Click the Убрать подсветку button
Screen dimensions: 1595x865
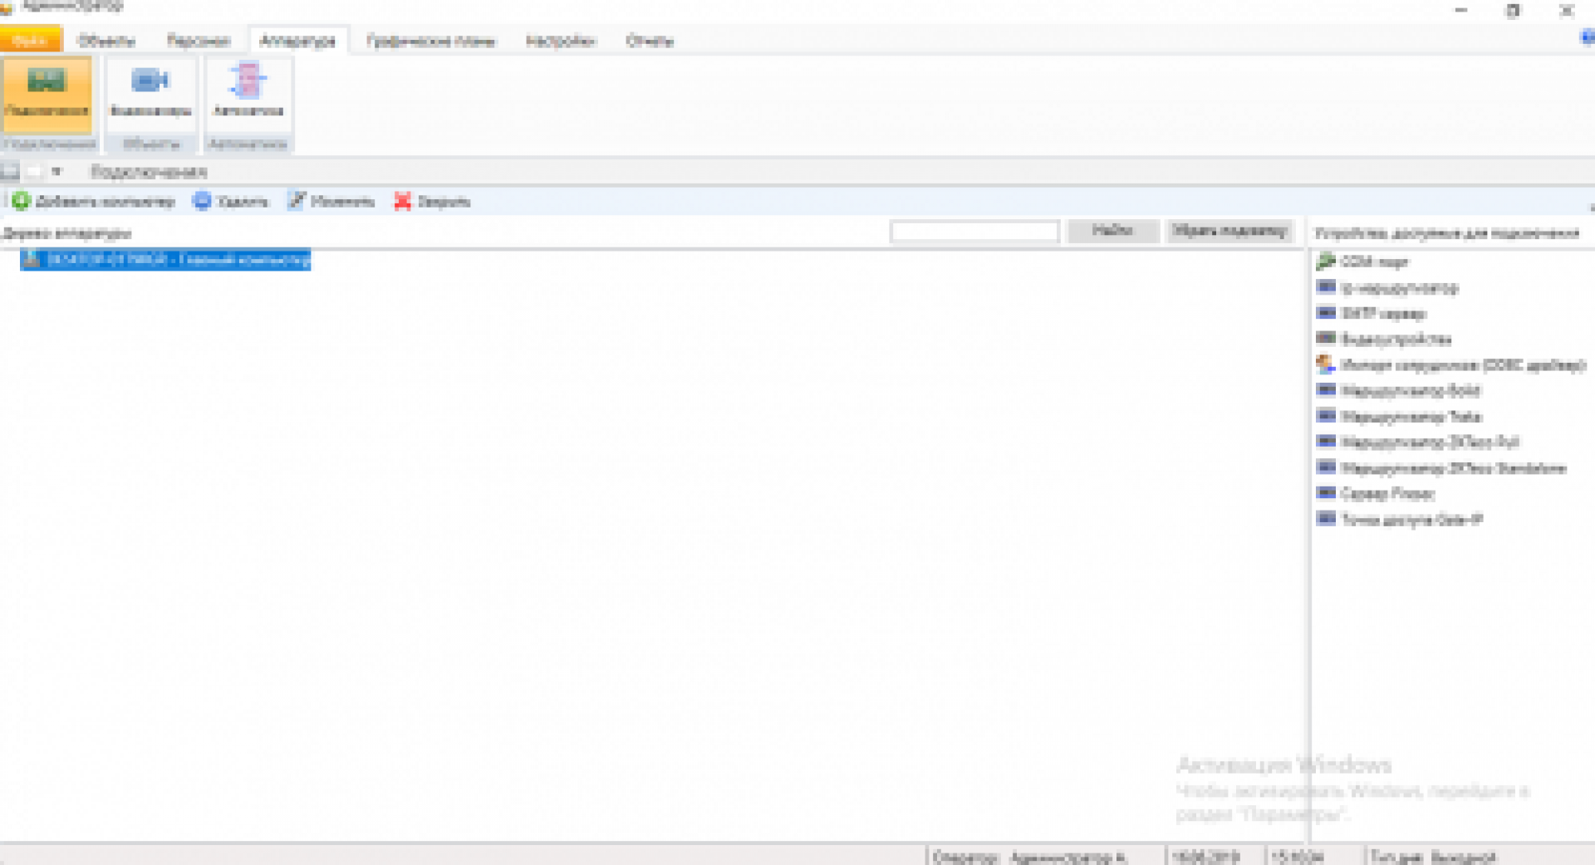click(1229, 231)
